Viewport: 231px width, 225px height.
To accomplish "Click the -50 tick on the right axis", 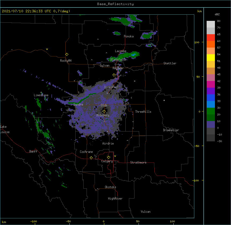I will [197, 146].
